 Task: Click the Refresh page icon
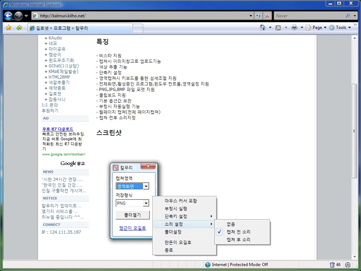pos(258,16)
